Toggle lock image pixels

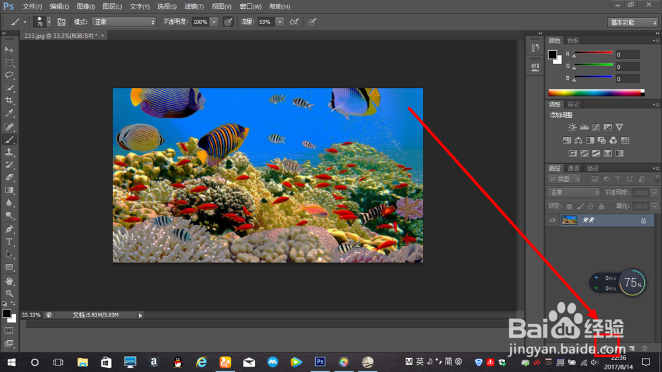coord(580,207)
